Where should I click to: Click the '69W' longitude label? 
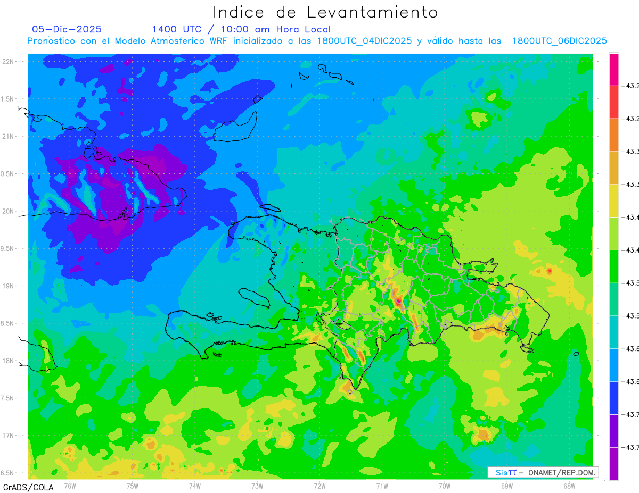[507, 486]
